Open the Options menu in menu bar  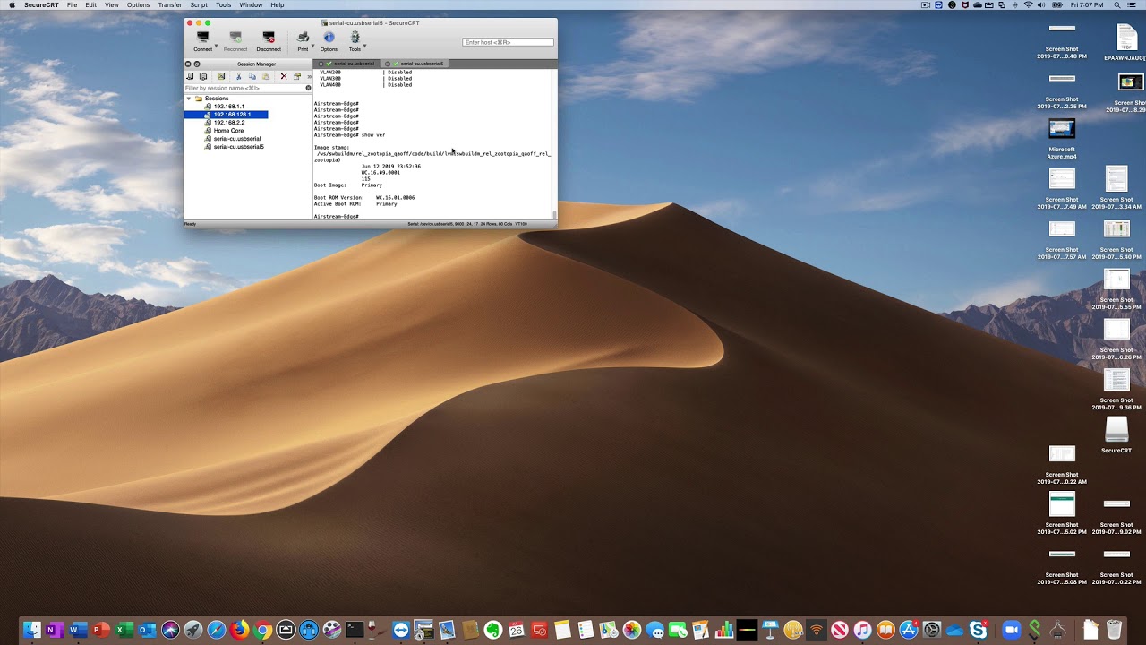tap(139, 5)
